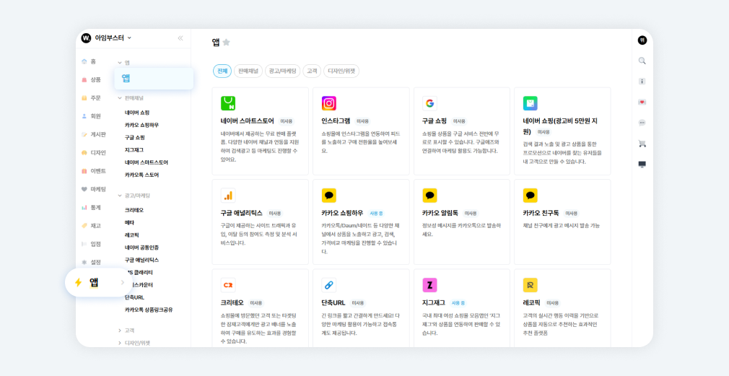Open the 상품 menu with bag icon
The width and height of the screenshot is (729, 376).
tap(91, 79)
